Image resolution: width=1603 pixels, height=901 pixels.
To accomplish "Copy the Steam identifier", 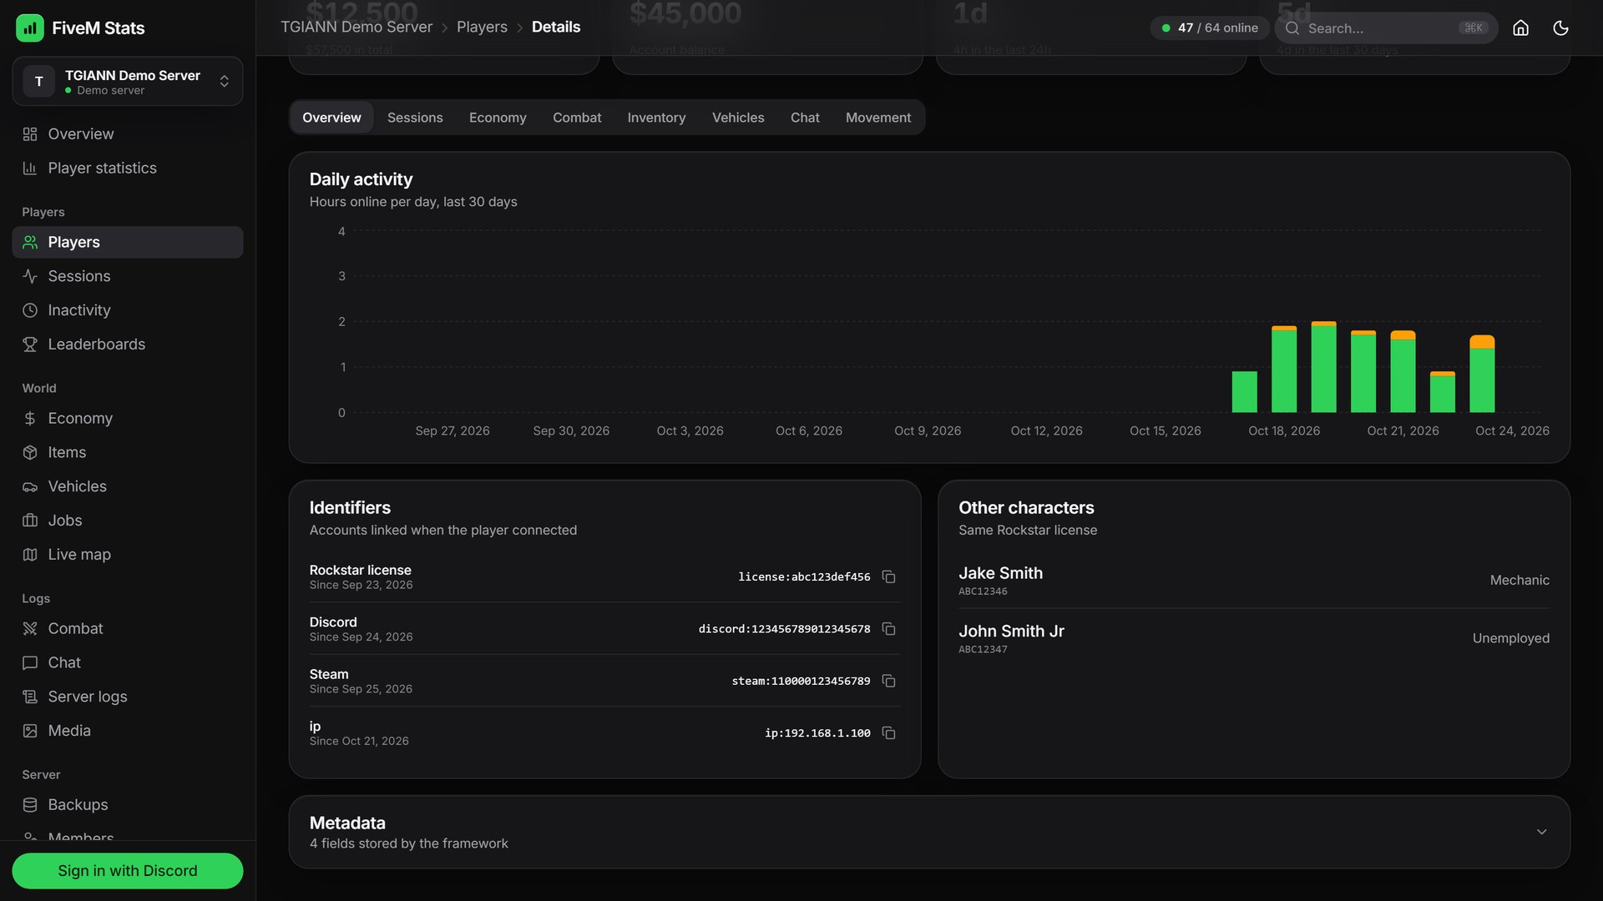I will pyautogui.click(x=888, y=681).
